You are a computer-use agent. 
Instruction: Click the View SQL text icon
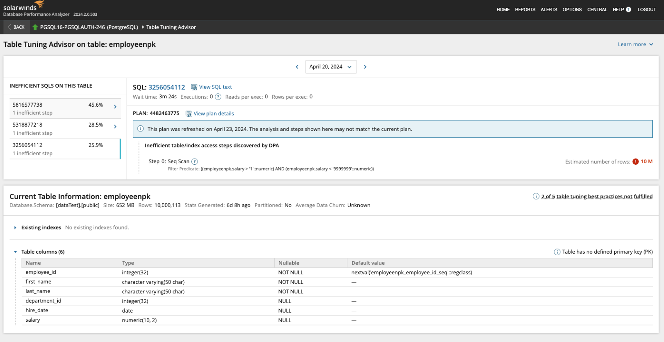[194, 87]
